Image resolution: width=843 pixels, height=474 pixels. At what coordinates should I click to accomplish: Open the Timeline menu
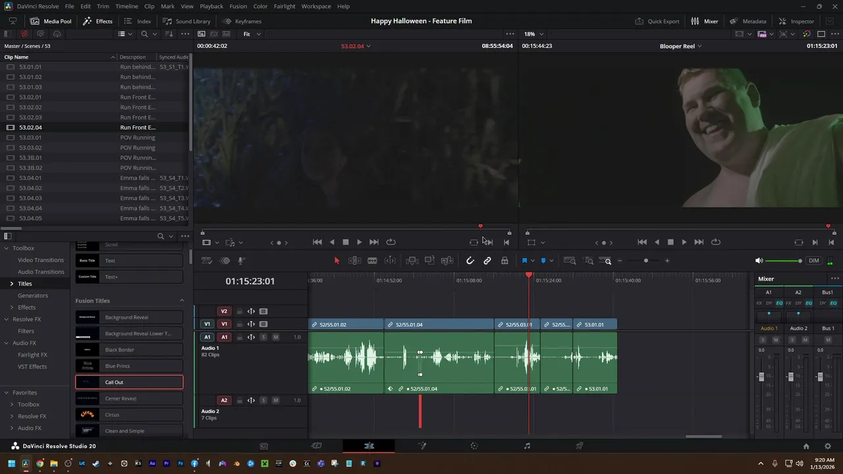pyautogui.click(x=126, y=6)
